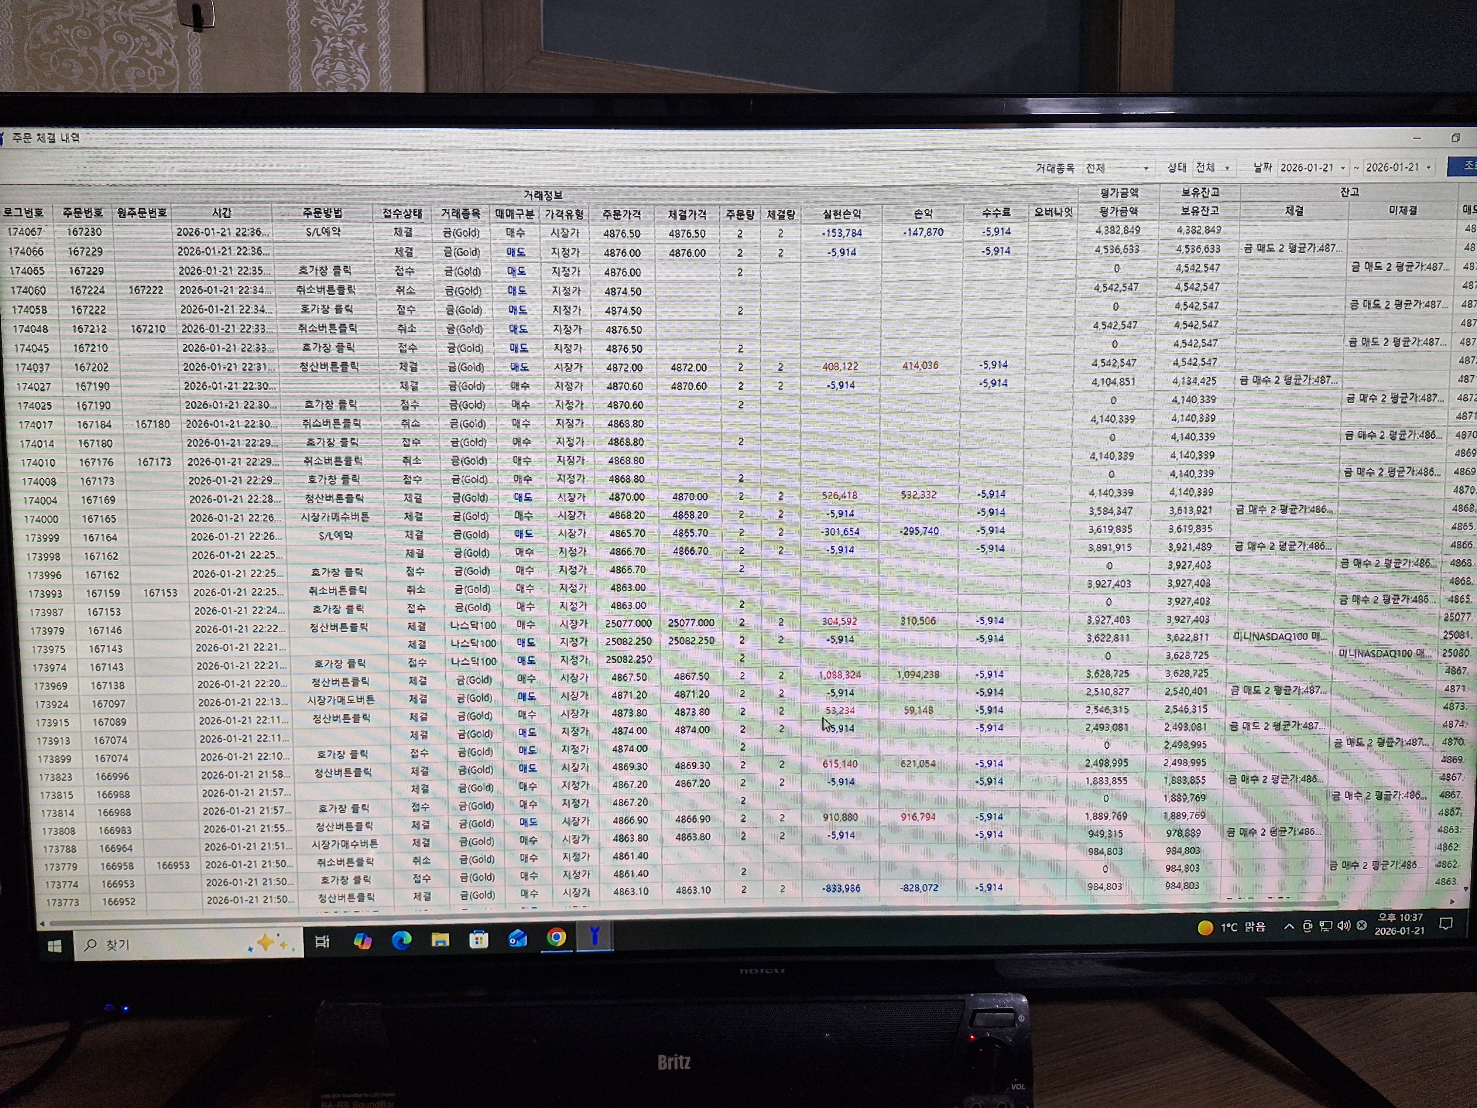The height and width of the screenshot is (1108, 1477).
Task: Click the 주문번호 column header
Action: [x=82, y=213]
